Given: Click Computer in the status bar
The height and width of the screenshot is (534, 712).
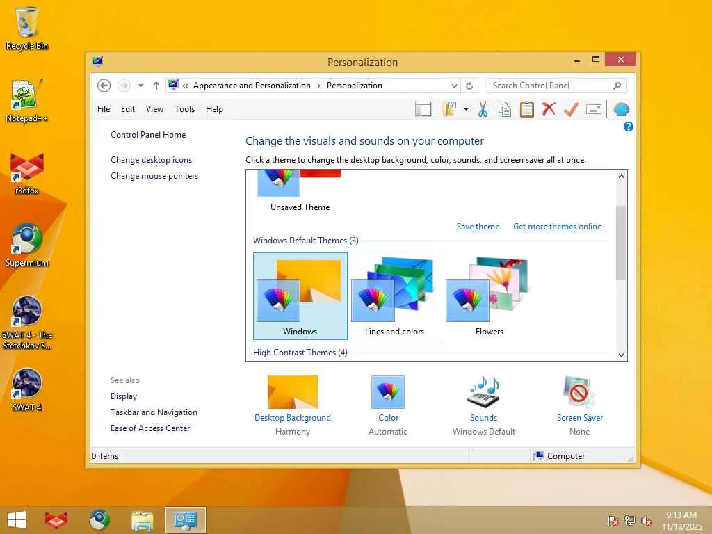Looking at the screenshot, I should point(560,456).
